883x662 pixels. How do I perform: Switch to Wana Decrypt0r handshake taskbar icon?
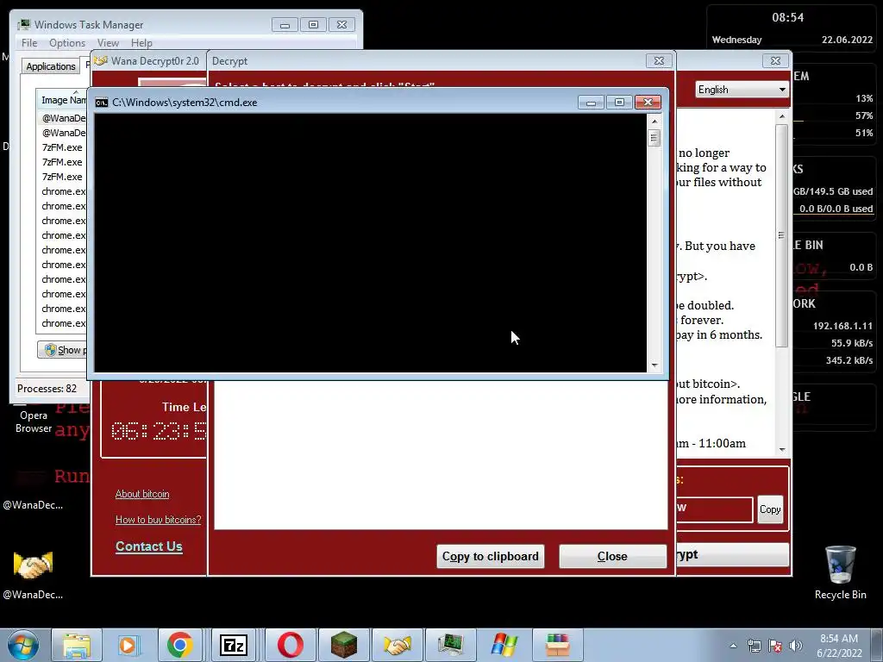(x=398, y=645)
